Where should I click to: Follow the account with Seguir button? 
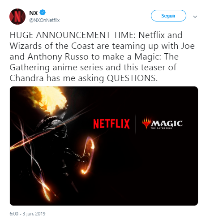[168, 16]
